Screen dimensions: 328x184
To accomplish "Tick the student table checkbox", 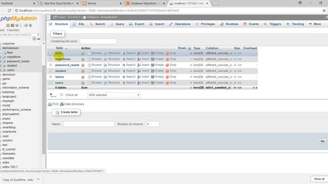I will (50, 71).
